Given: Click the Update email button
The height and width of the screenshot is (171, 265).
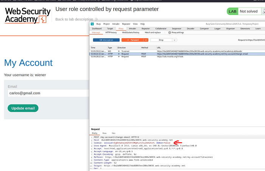Looking at the screenshot, I should pyautogui.click(x=23, y=108).
